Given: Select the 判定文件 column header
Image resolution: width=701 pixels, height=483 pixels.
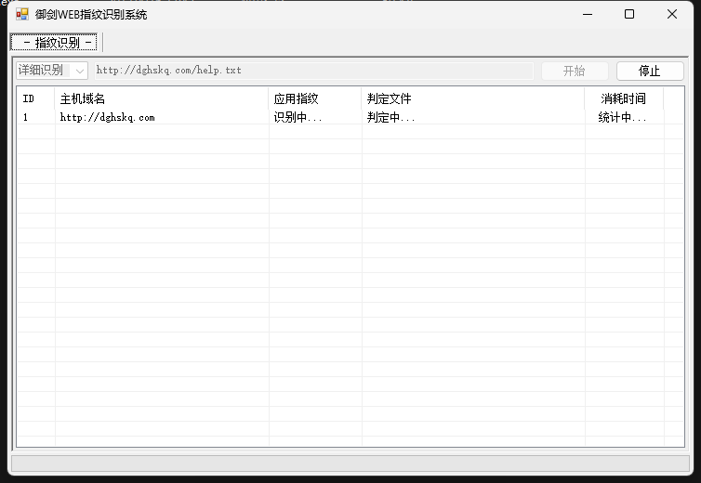Looking at the screenshot, I should (x=472, y=98).
